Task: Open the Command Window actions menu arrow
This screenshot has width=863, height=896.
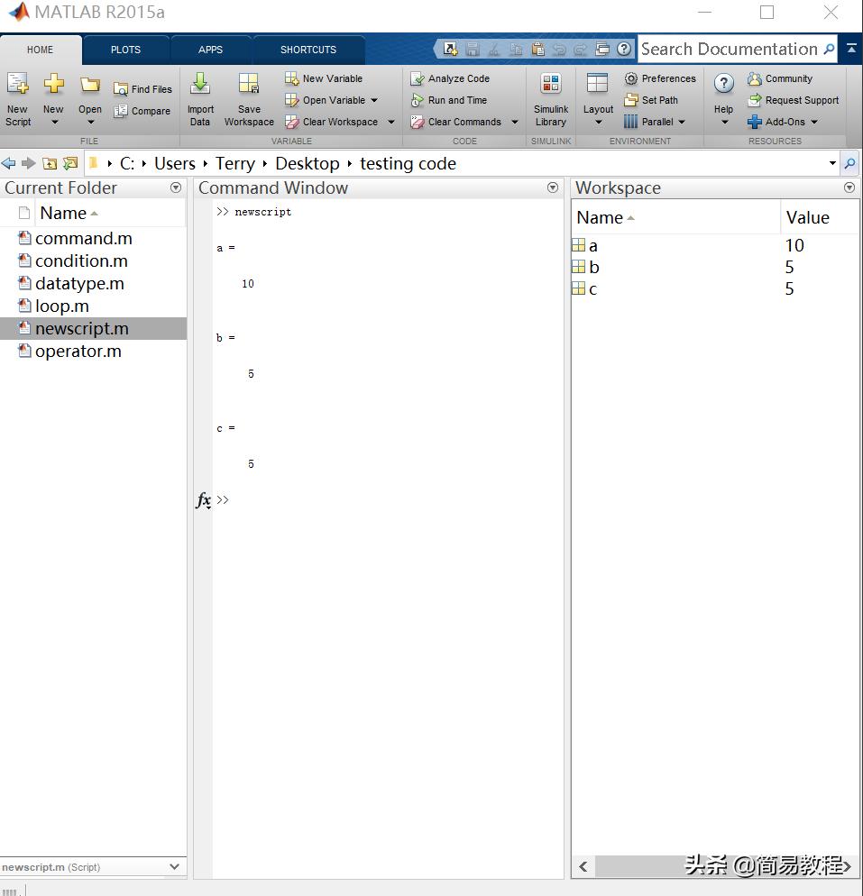Action: coord(553,187)
